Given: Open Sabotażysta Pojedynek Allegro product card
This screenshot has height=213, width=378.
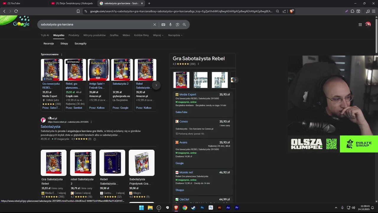Looking at the screenshot, I should (x=141, y=174).
